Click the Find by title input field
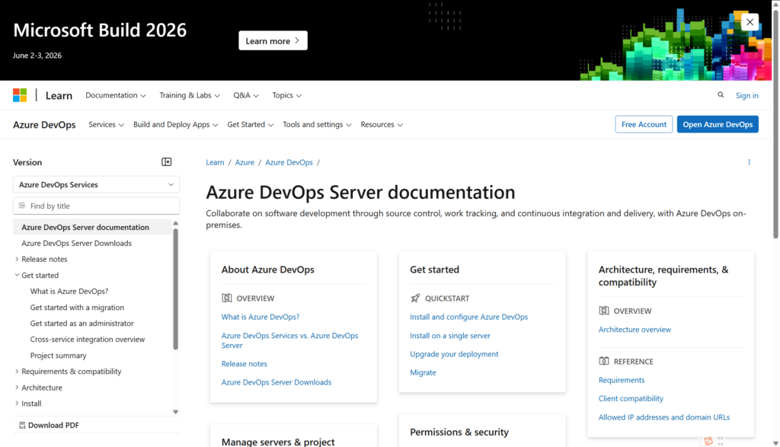Image resolution: width=780 pixels, height=447 pixels. [103, 206]
